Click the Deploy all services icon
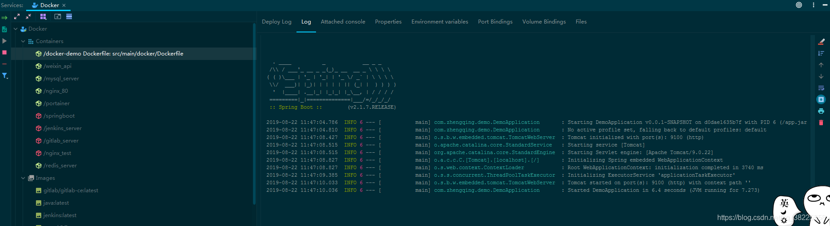 (x=4, y=17)
